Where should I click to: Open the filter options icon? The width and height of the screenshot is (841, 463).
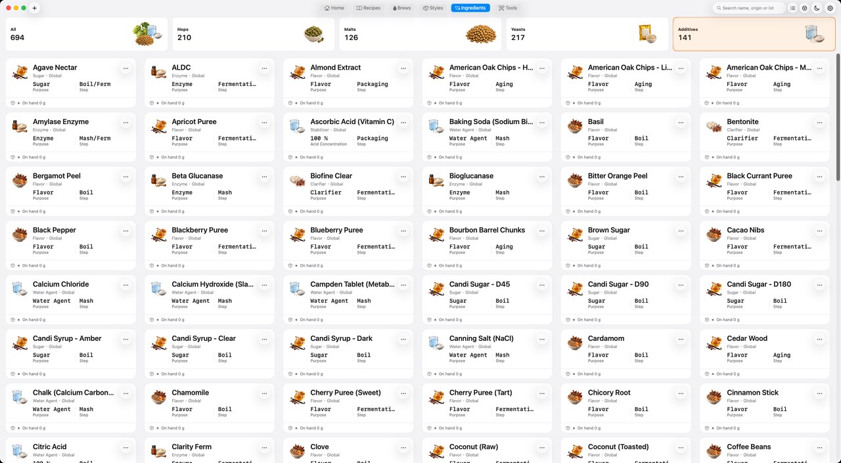pyautogui.click(x=805, y=8)
